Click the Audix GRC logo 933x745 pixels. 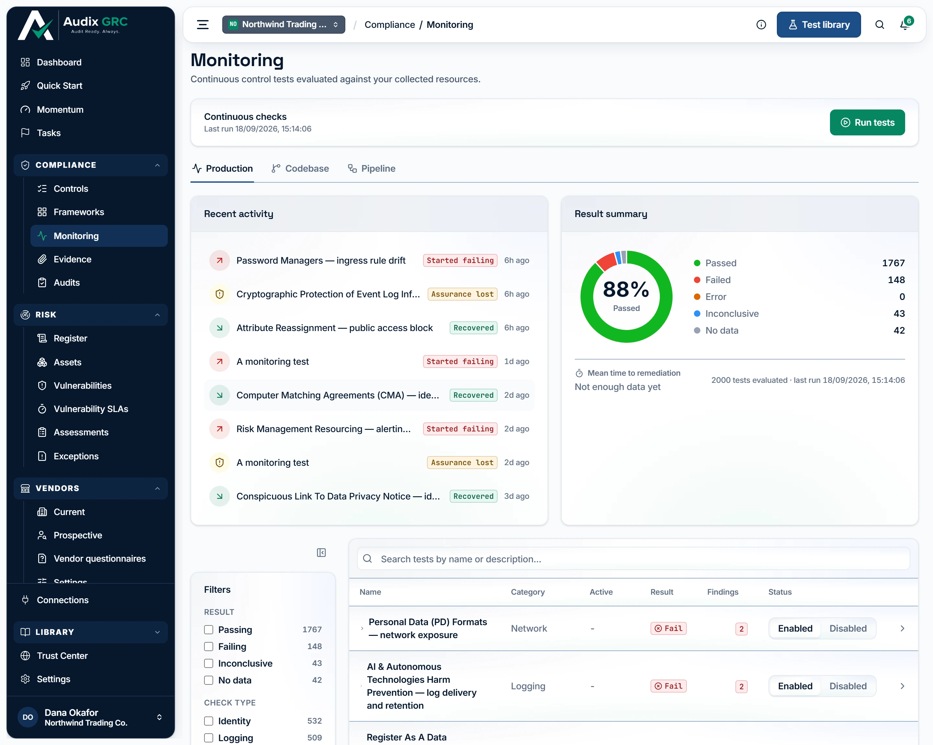click(x=73, y=25)
